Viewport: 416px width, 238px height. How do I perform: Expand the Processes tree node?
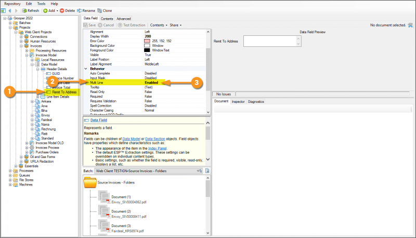pyautogui.click(x=10, y=170)
